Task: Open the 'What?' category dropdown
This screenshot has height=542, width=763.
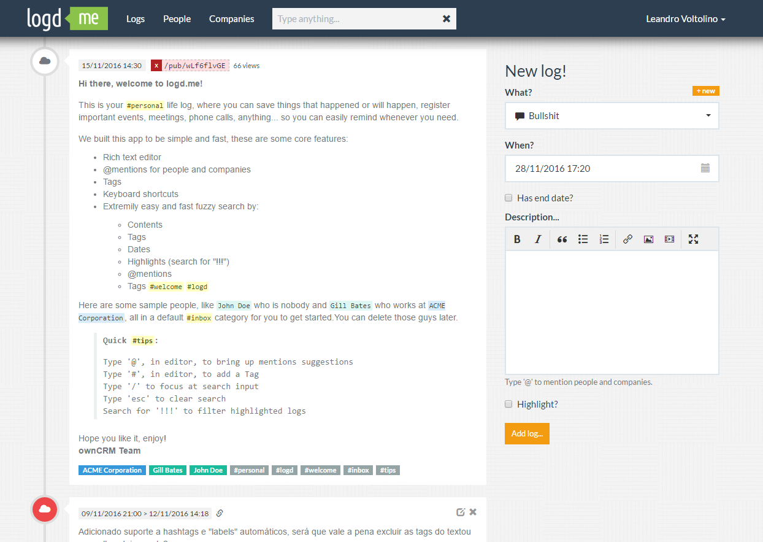Action: [x=612, y=115]
